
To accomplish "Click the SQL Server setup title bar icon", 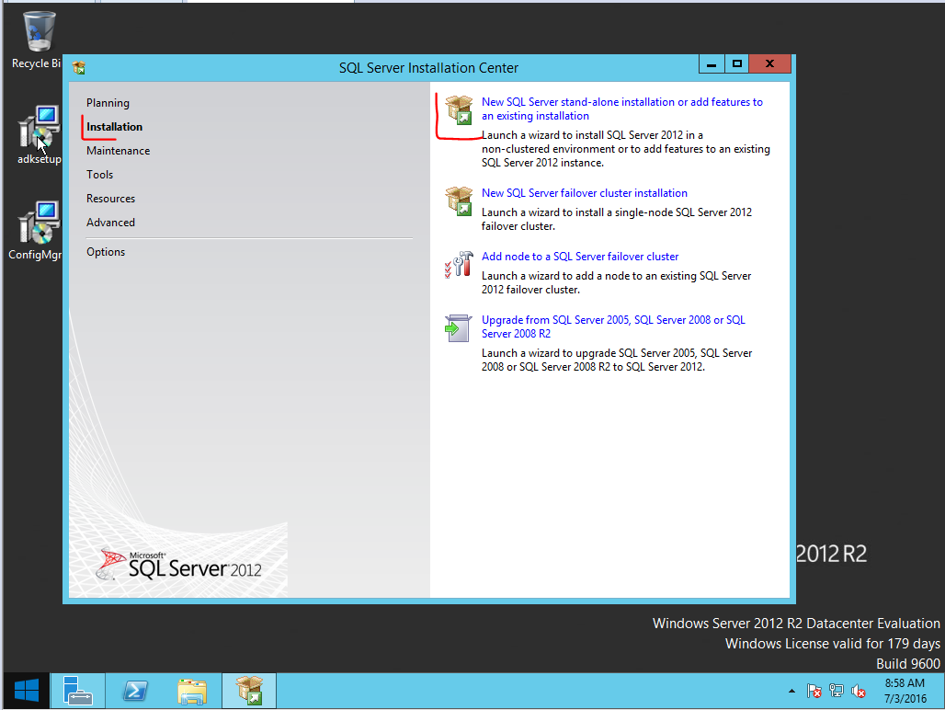I will pos(79,67).
